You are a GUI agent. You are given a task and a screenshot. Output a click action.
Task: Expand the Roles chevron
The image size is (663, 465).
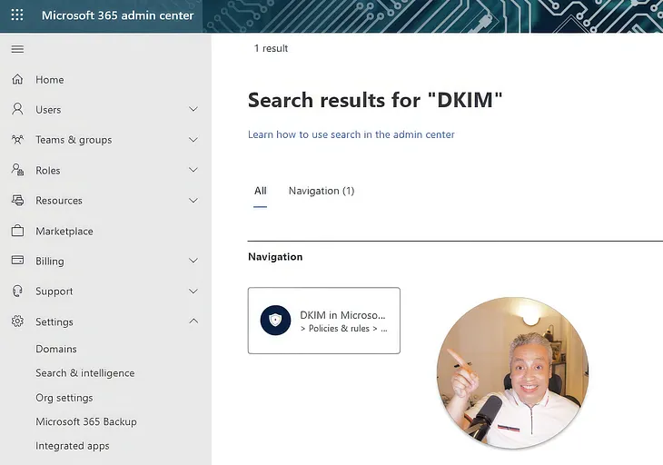click(193, 170)
